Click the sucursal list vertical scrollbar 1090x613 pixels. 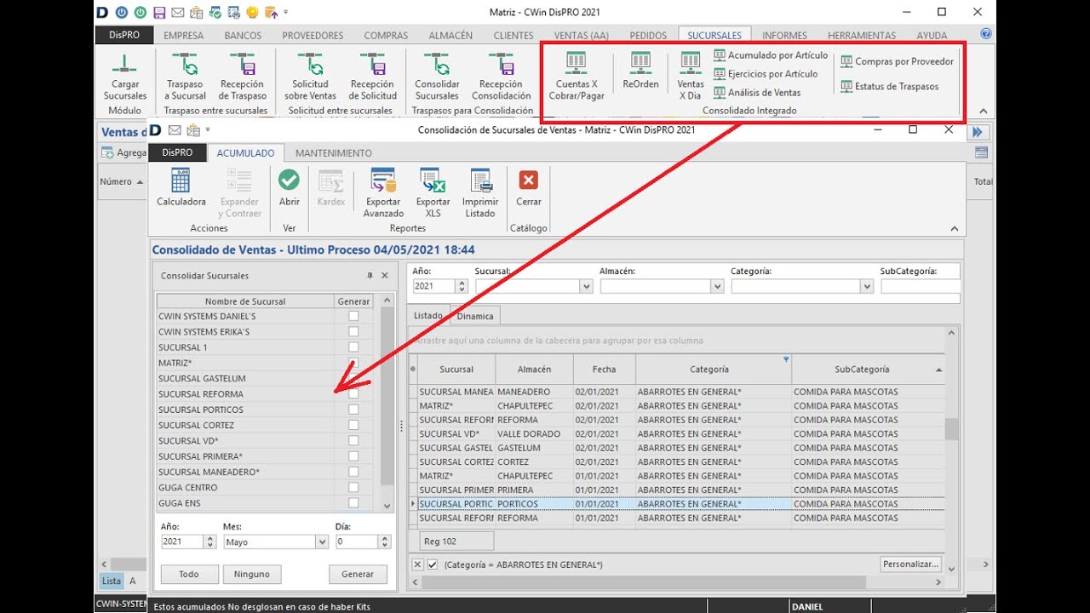[387, 403]
